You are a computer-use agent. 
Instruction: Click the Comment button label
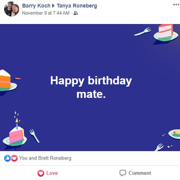coord(140,173)
